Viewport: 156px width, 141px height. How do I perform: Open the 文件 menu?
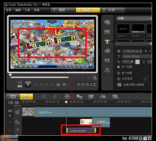9,10
